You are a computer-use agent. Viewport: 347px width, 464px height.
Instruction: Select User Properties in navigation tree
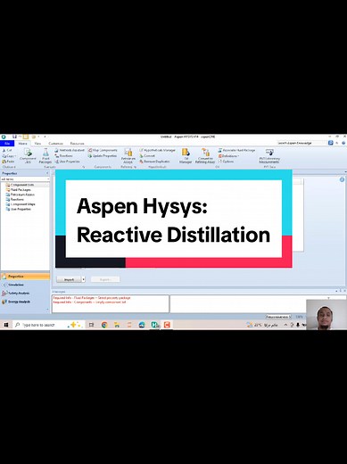[x=21, y=209]
